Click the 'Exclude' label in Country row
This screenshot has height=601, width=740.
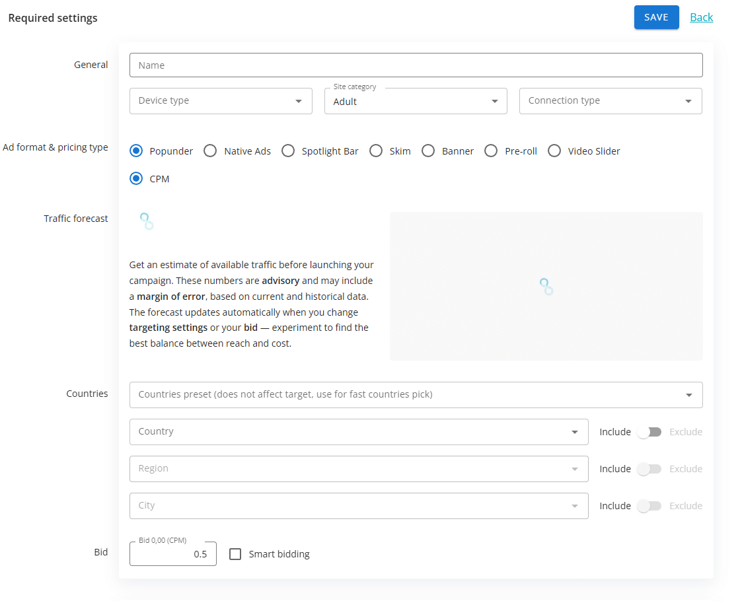(x=685, y=432)
